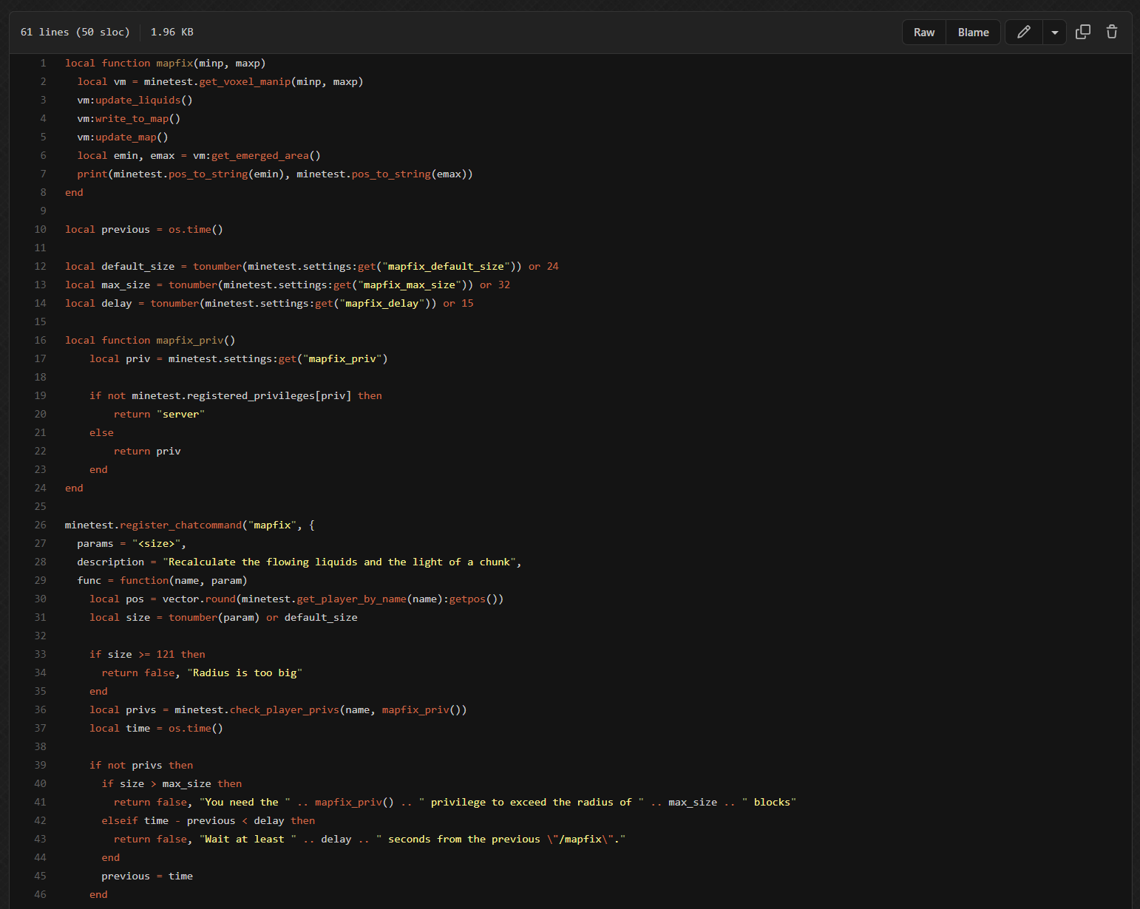Viewport: 1140px width, 909px height.
Task: Select line number 41 in gutter
Action: click(x=40, y=803)
